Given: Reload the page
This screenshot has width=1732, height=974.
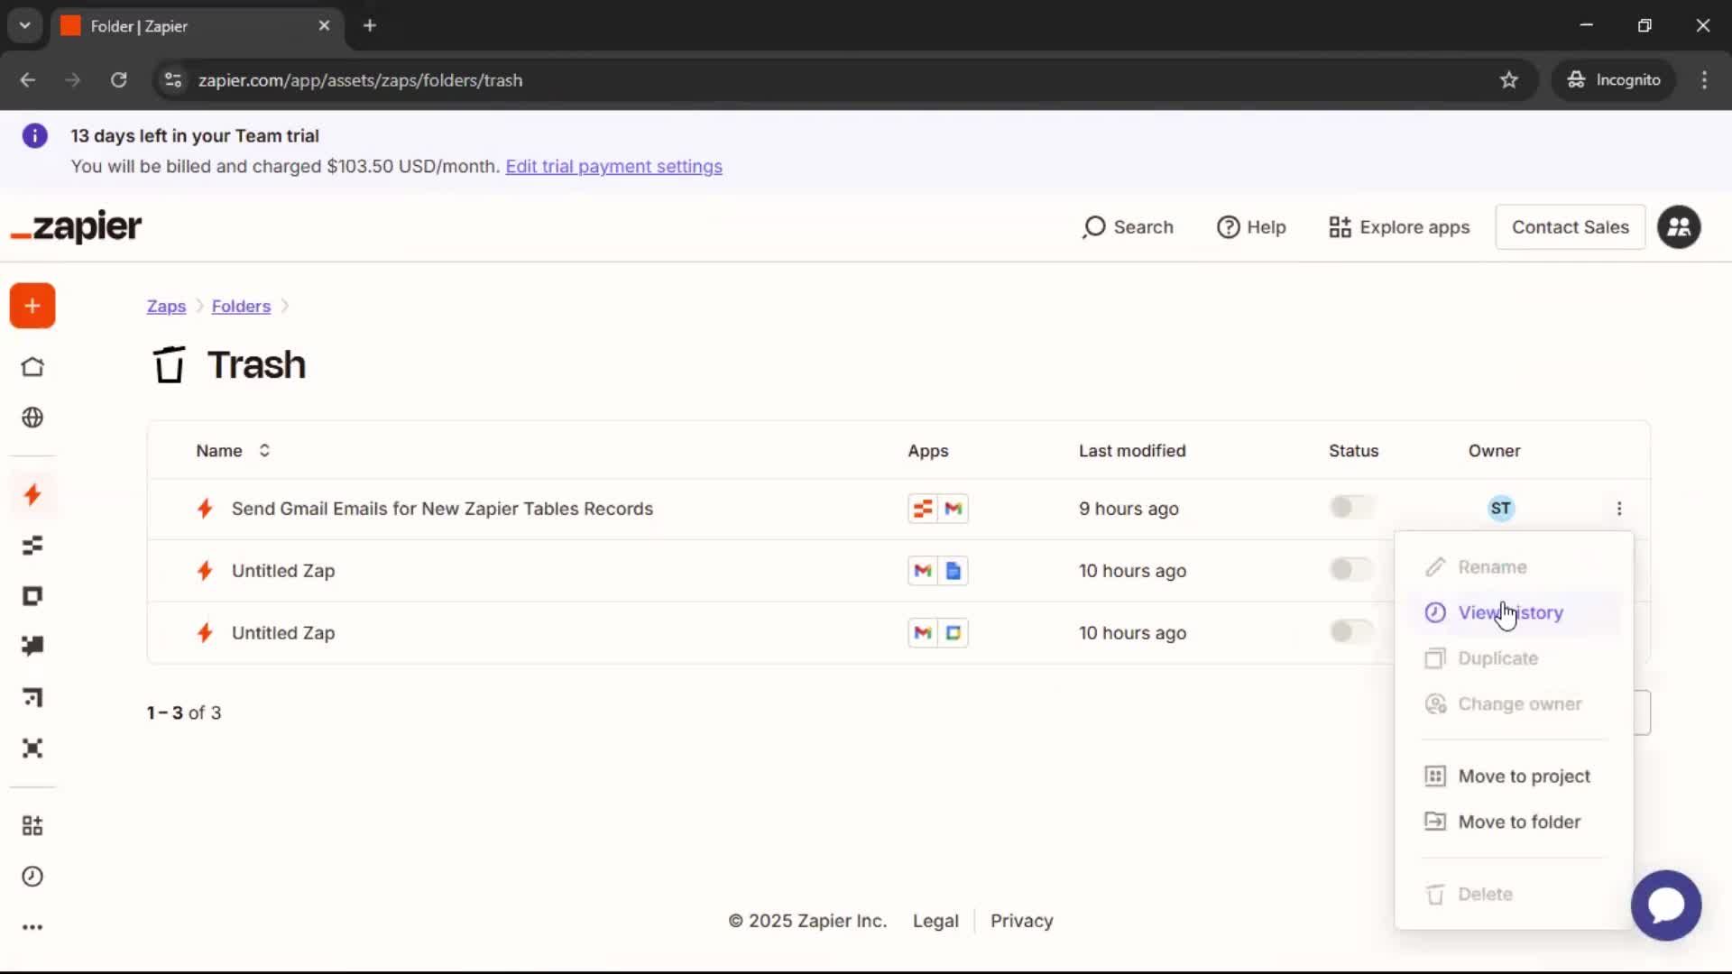Looking at the screenshot, I should (x=118, y=80).
